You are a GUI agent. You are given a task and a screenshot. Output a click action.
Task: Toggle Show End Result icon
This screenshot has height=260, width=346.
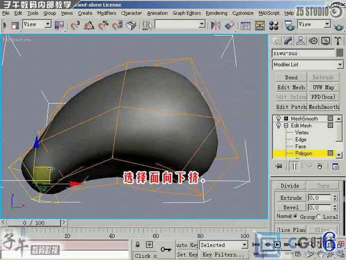click(x=294, y=166)
